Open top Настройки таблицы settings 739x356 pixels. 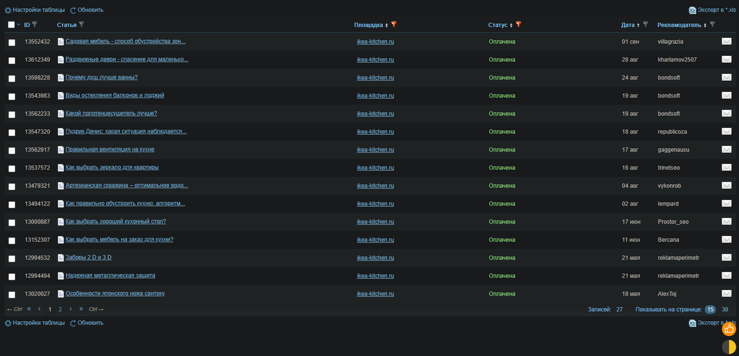coord(35,10)
